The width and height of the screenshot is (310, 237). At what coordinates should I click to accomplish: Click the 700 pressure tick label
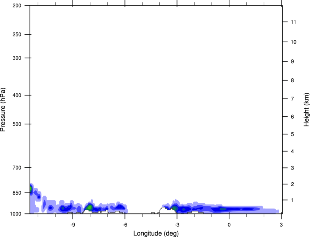coord(17,168)
